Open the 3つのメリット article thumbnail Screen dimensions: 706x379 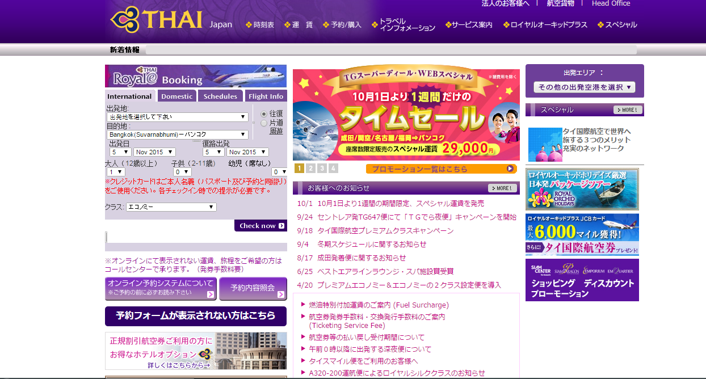point(545,144)
